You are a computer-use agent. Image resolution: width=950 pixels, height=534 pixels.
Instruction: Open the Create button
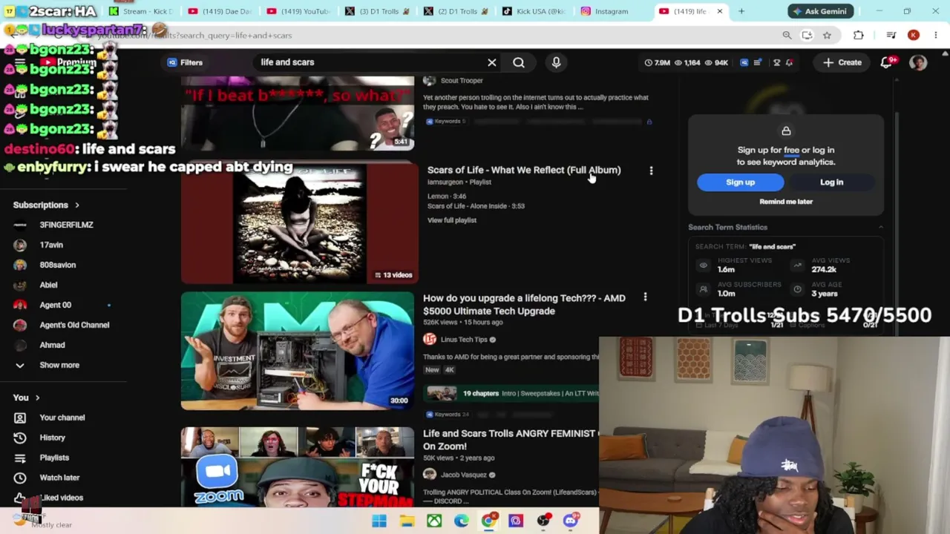(842, 62)
